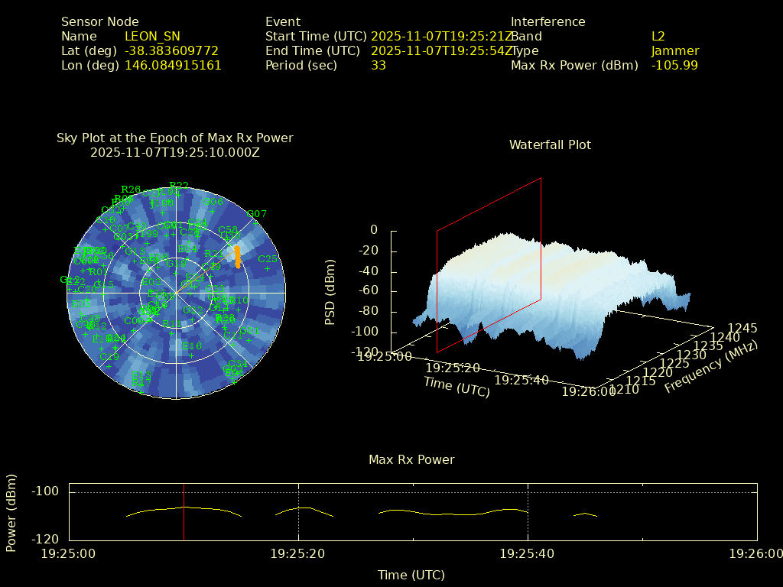Click satellite C19 on sky plot
The image size is (783, 587).
point(109,357)
